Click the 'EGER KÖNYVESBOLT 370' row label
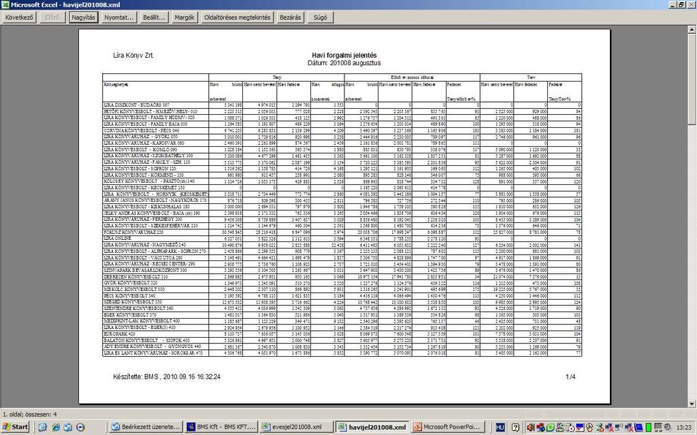Image resolution: width=697 pixels, height=435 pixels. tap(130, 315)
